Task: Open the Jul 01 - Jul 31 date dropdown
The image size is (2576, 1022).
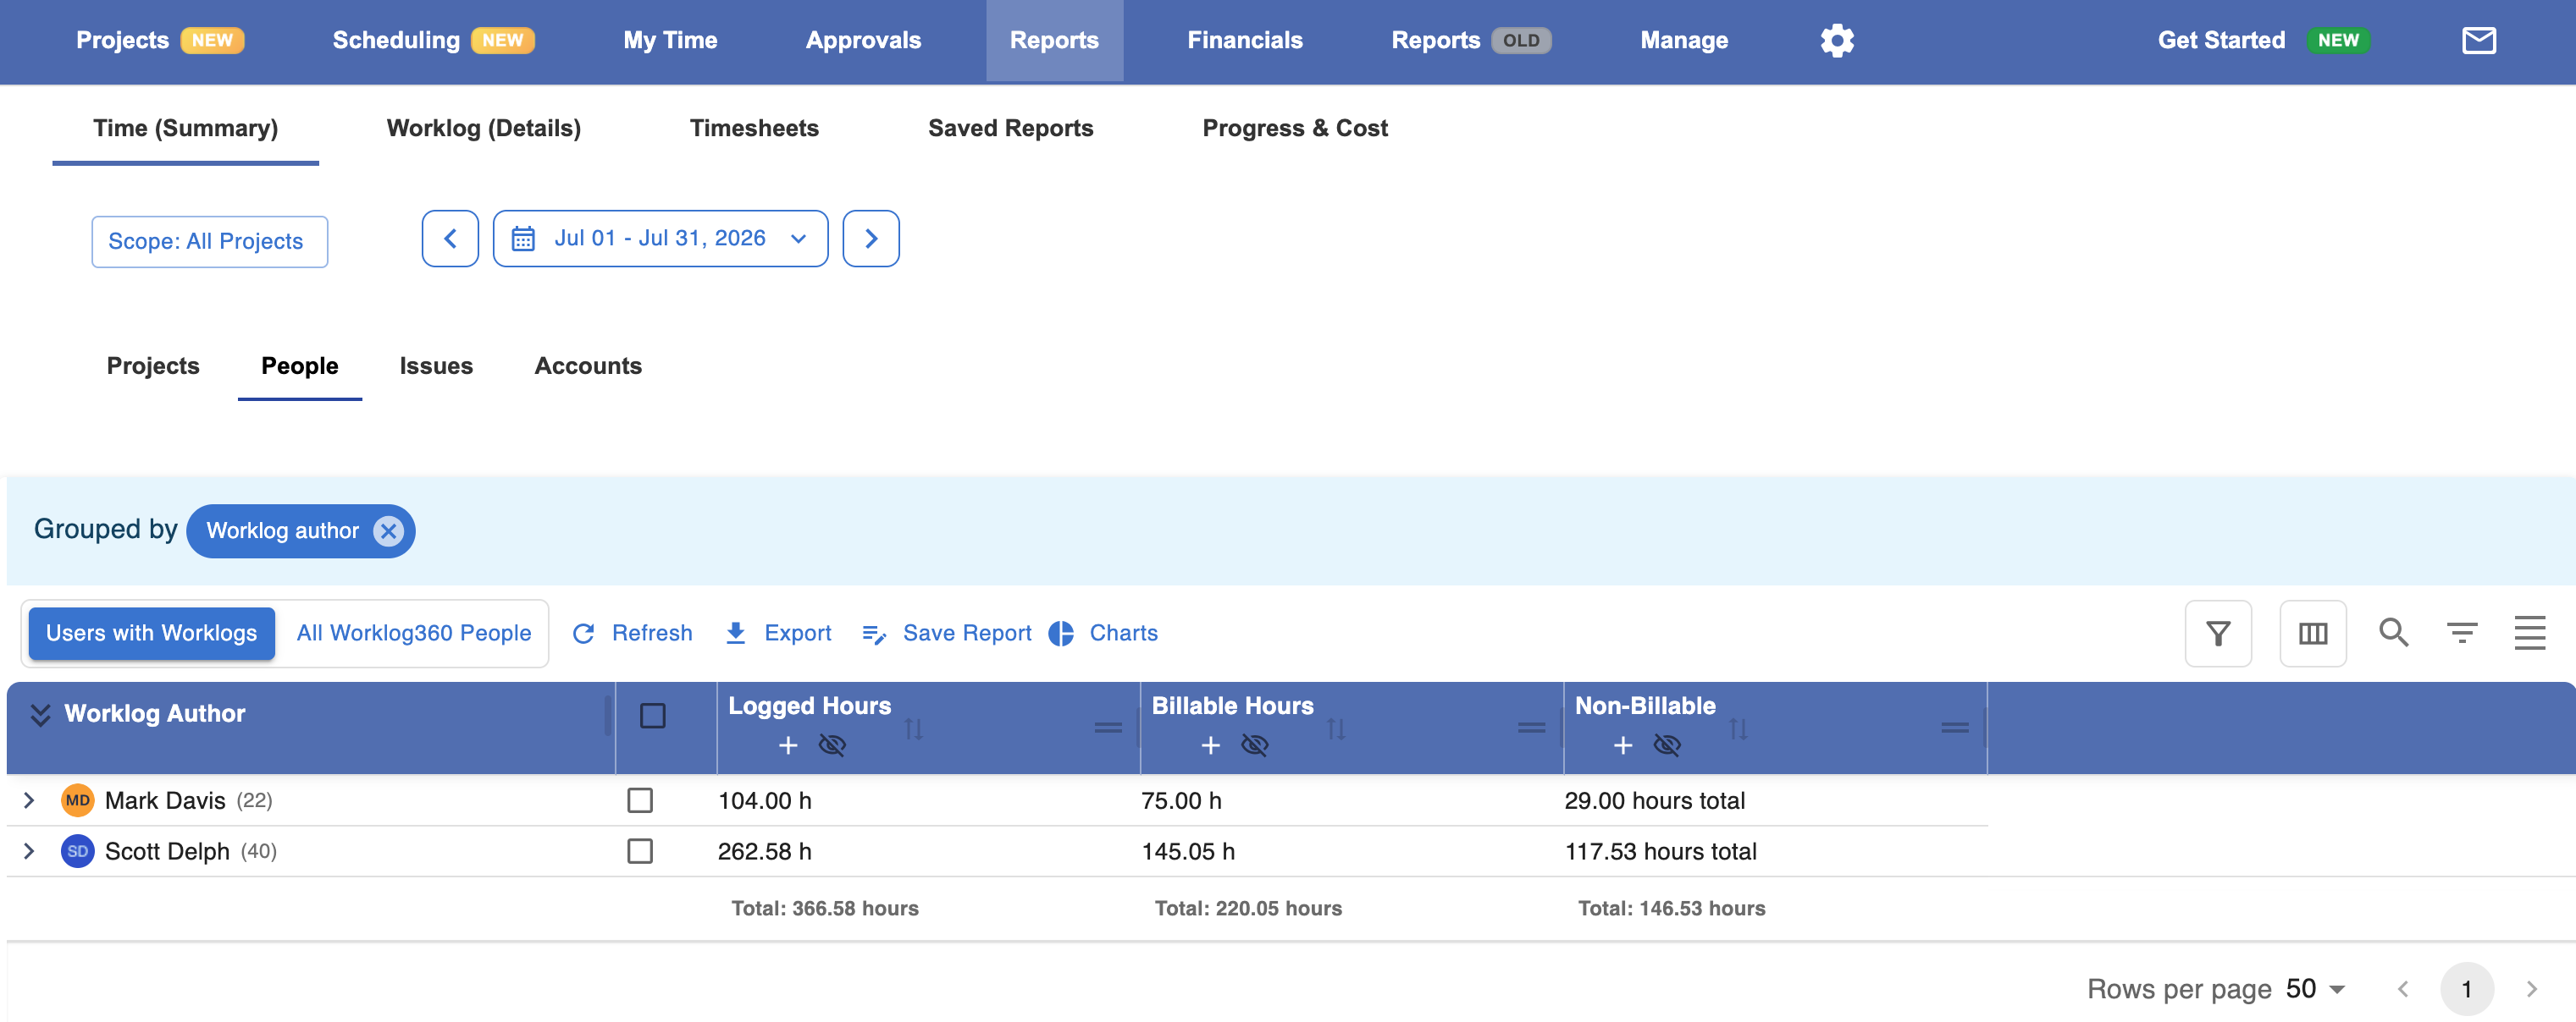Action: [x=660, y=239]
